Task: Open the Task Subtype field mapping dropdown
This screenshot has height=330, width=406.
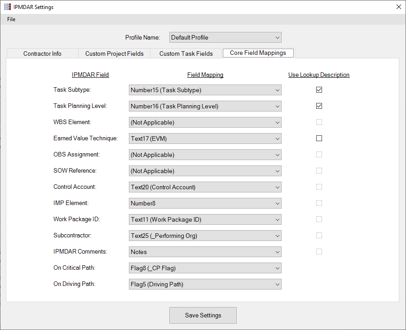Action: pos(205,90)
